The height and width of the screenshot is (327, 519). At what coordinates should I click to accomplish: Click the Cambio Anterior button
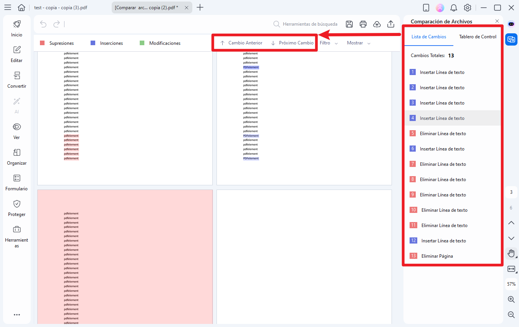click(x=241, y=43)
